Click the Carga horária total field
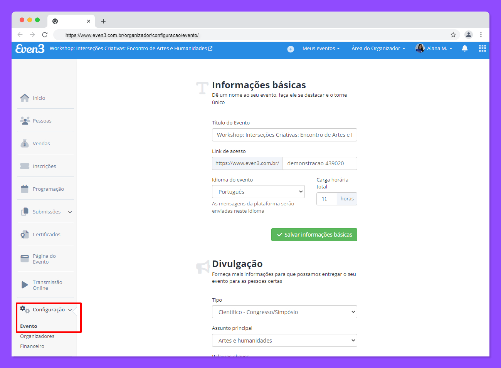 pyautogui.click(x=327, y=199)
